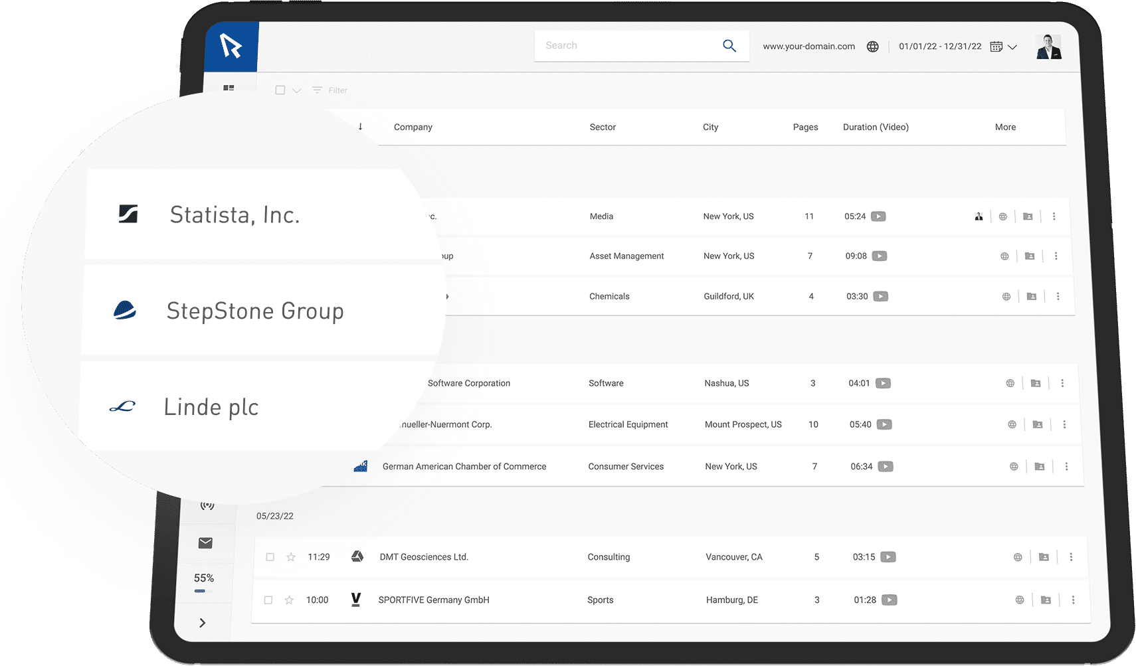Sort by City column header
Image resolution: width=1136 pixels, height=666 pixels.
[x=711, y=127]
